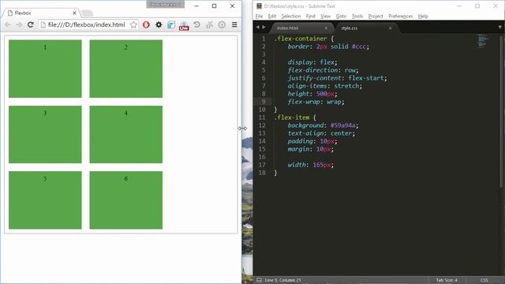
Task: Click the Chrome forward arrow
Action: (x=19, y=24)
